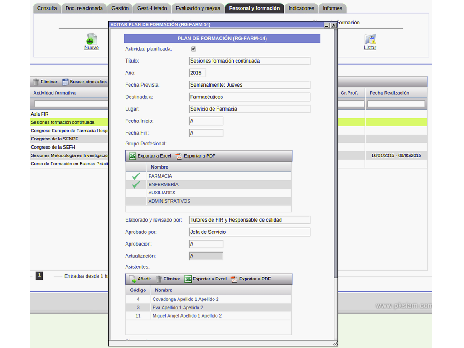Click Exportar a PDF in Grupo Profesional

[x=200, y=156]
